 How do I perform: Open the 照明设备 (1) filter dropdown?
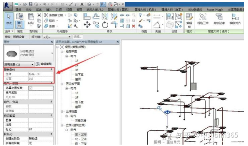pyautogui.click(x=19, y=64)
